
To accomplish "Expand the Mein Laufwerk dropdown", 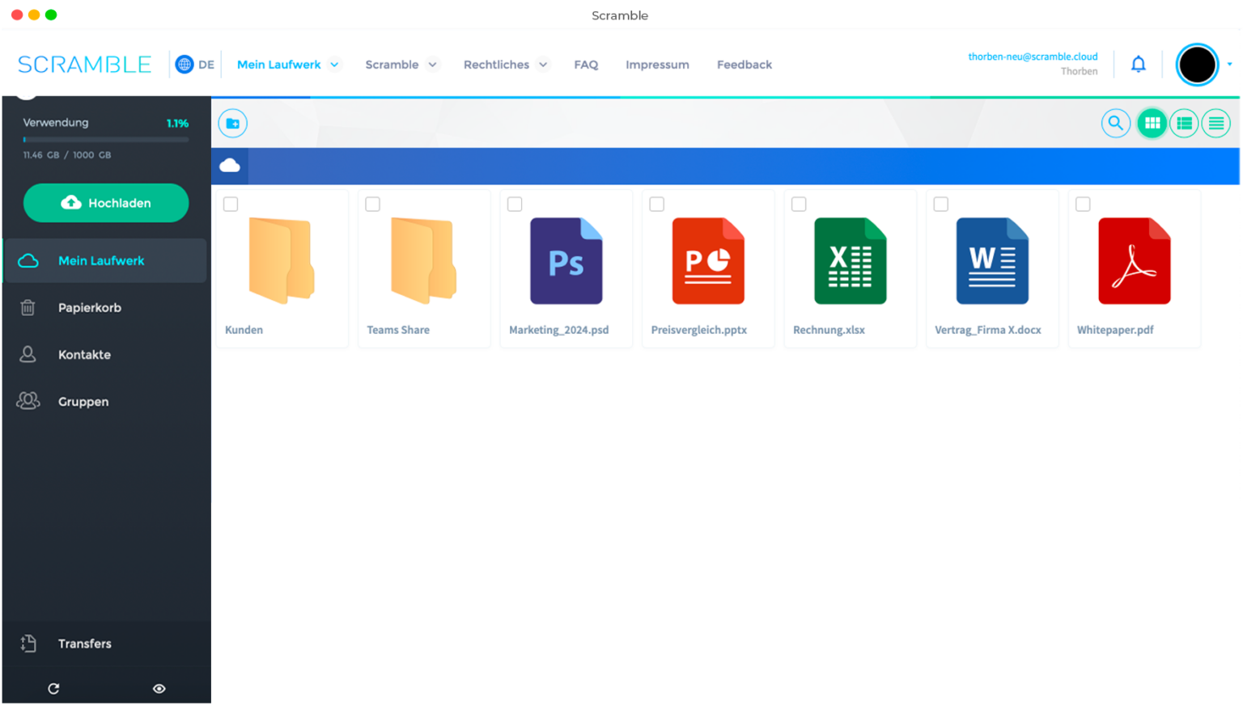I will click(336, 64).
